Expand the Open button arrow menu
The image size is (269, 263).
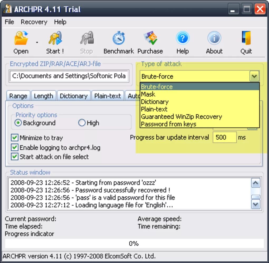pos(37,42)
